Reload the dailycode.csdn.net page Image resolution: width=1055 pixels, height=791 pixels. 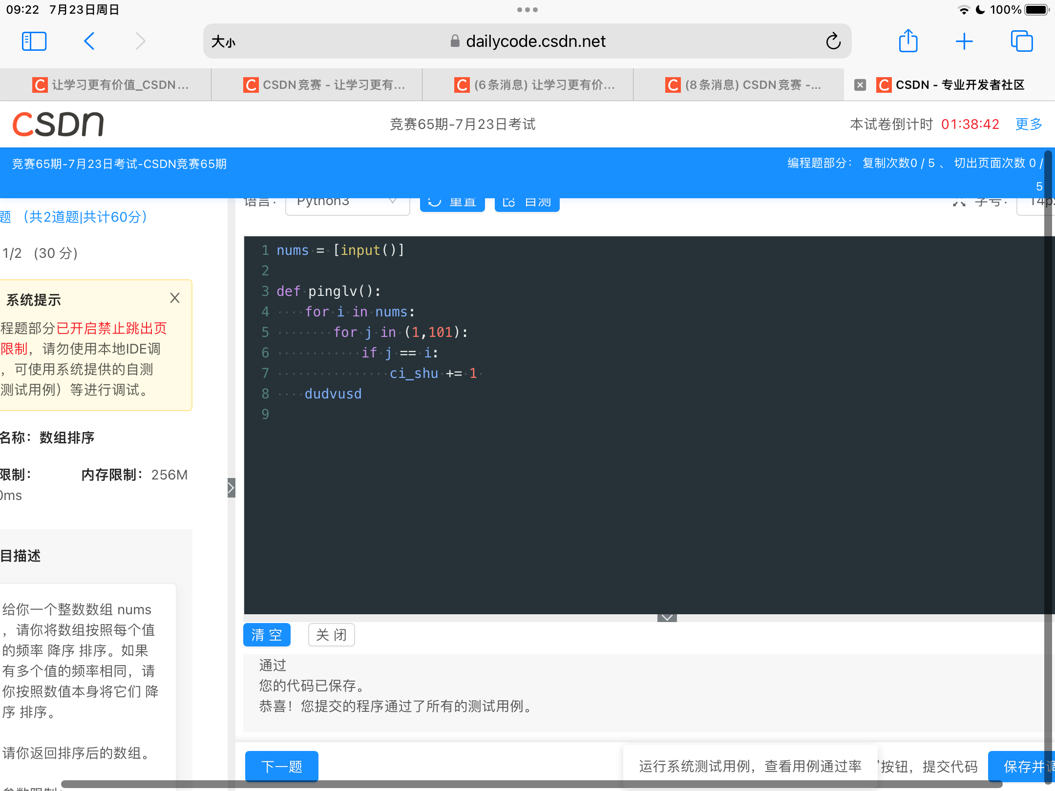coord(833,42)
